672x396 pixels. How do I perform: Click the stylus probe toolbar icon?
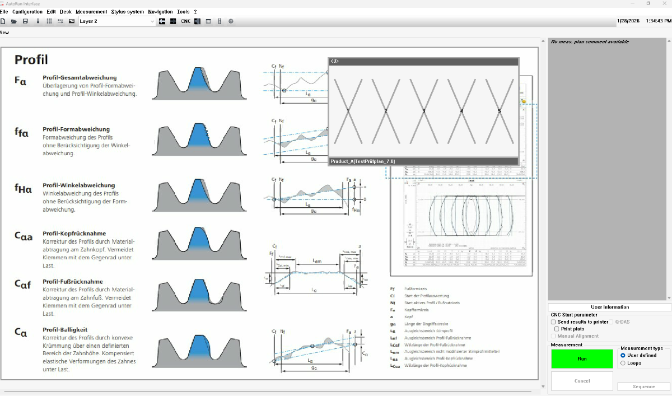[x=38, y=21]
